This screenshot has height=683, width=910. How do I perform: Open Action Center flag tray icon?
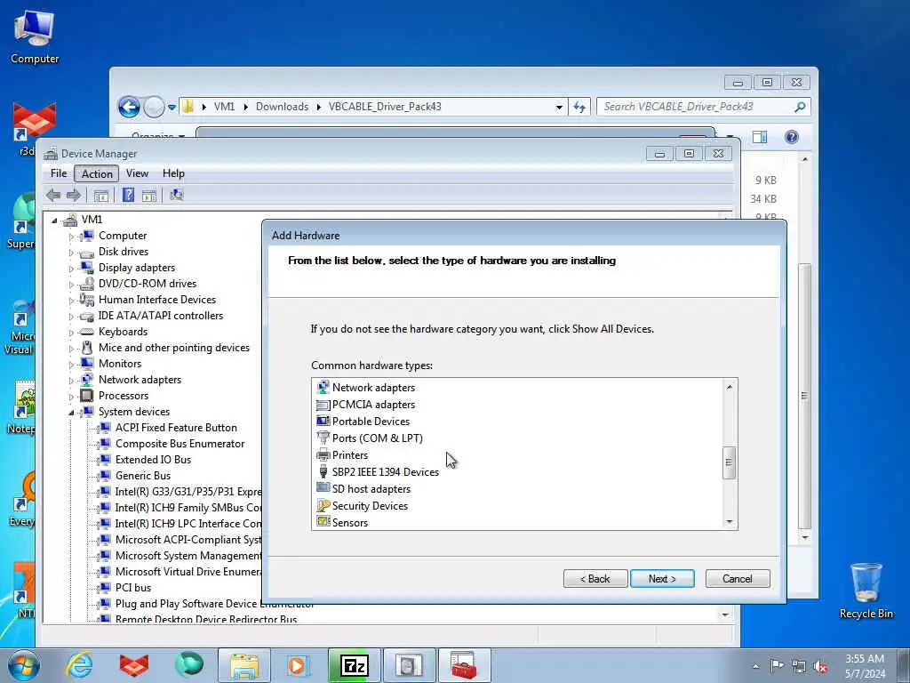pyautogui.click(x=777, y=666)
